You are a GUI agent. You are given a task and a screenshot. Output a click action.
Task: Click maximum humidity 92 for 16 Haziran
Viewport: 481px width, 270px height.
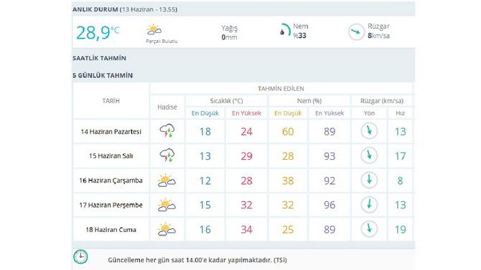[x=330, y=180]
